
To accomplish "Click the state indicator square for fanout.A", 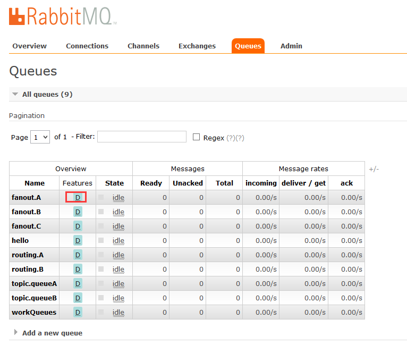I will pos(101,197).
